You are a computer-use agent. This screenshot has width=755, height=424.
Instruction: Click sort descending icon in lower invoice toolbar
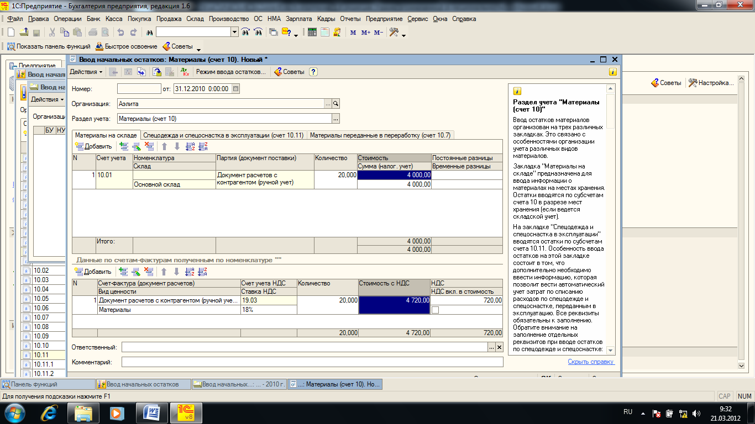click(x=203, y=272)
